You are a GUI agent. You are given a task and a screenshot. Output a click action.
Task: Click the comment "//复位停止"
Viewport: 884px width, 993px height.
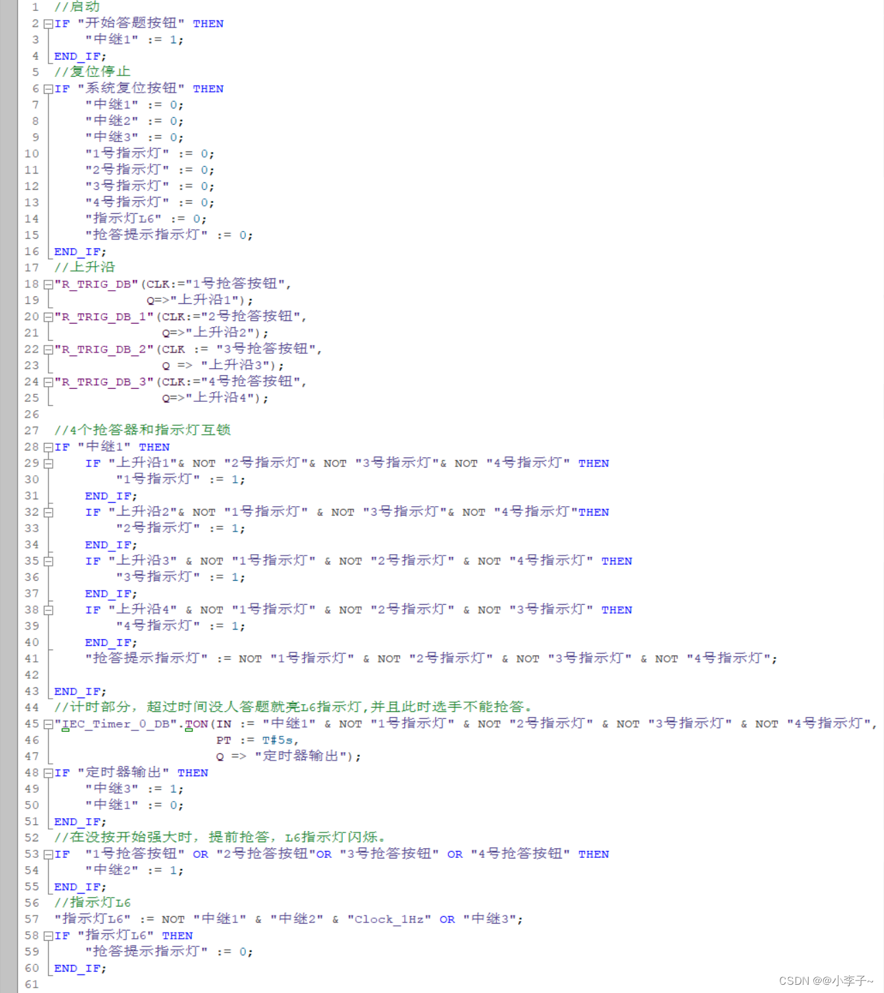tap(92, 71)
